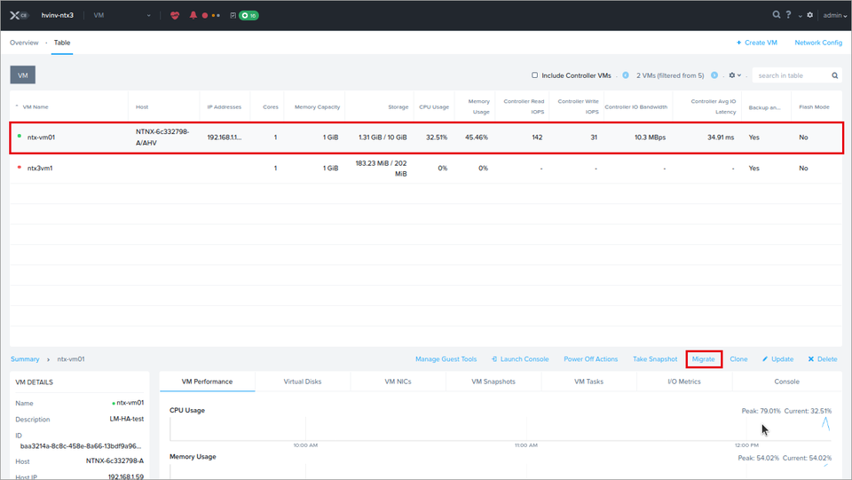Go to previous page of VMs
852x480 pixels.
pyautogui.click(x=626, y=75)
